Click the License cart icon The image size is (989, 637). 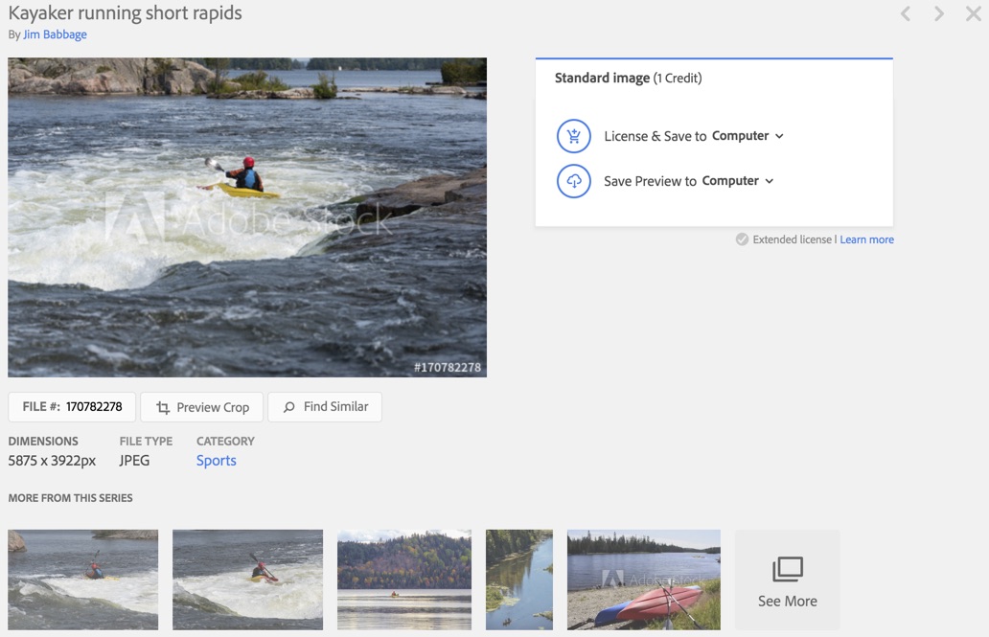click(x=573, y=136)
